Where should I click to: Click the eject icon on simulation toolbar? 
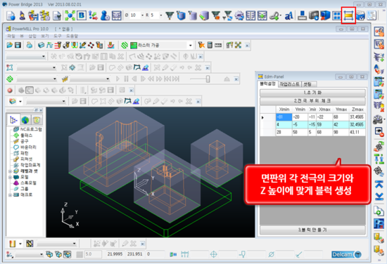[x=227, y=79]
